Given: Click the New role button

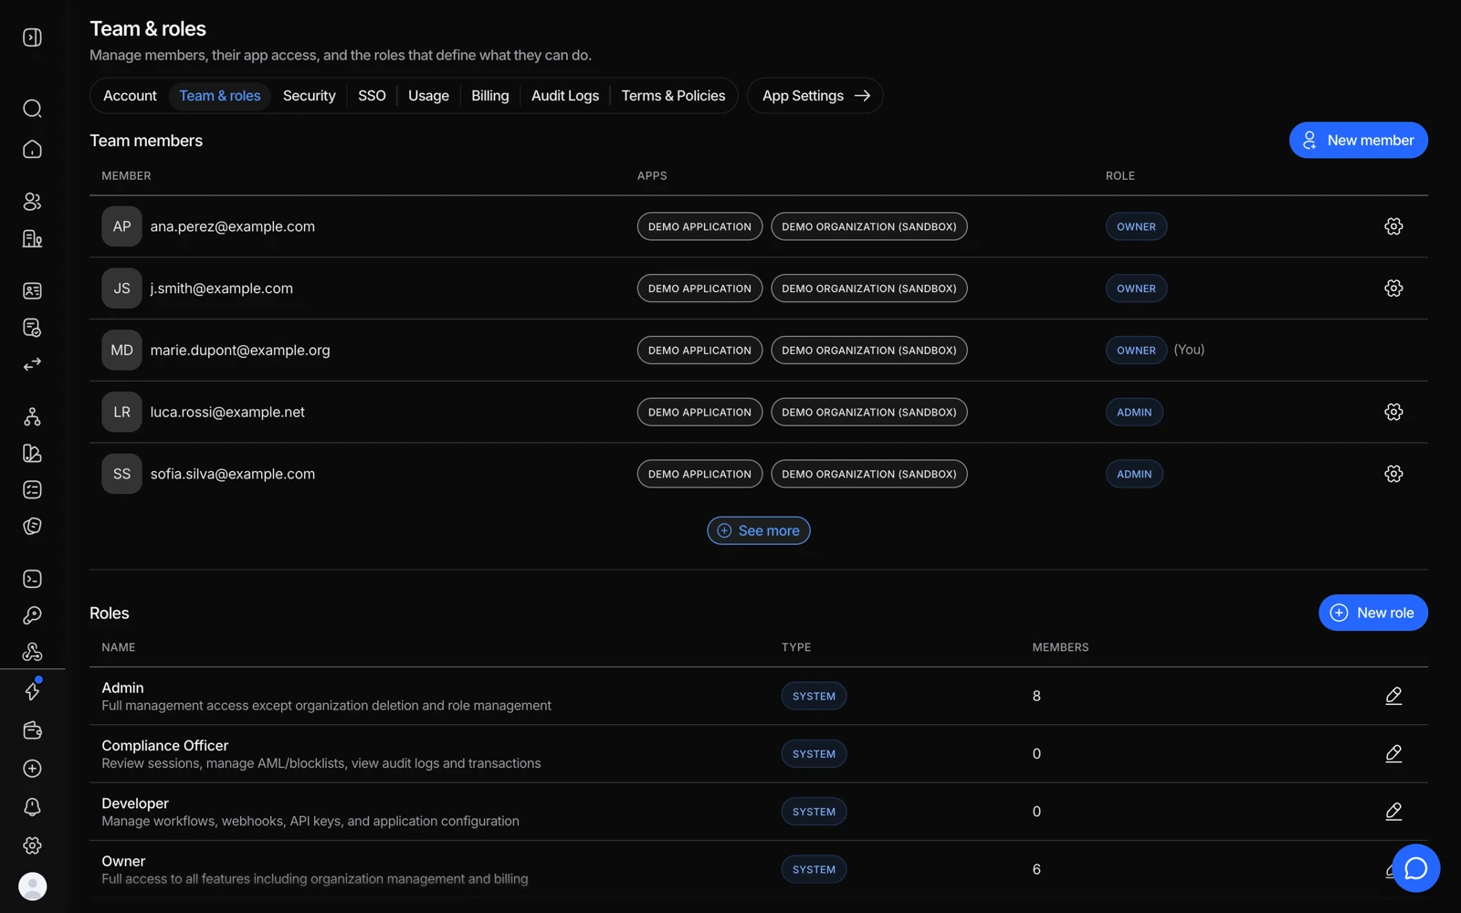Looking at the screenshot, I should [x=1373, y=613].
